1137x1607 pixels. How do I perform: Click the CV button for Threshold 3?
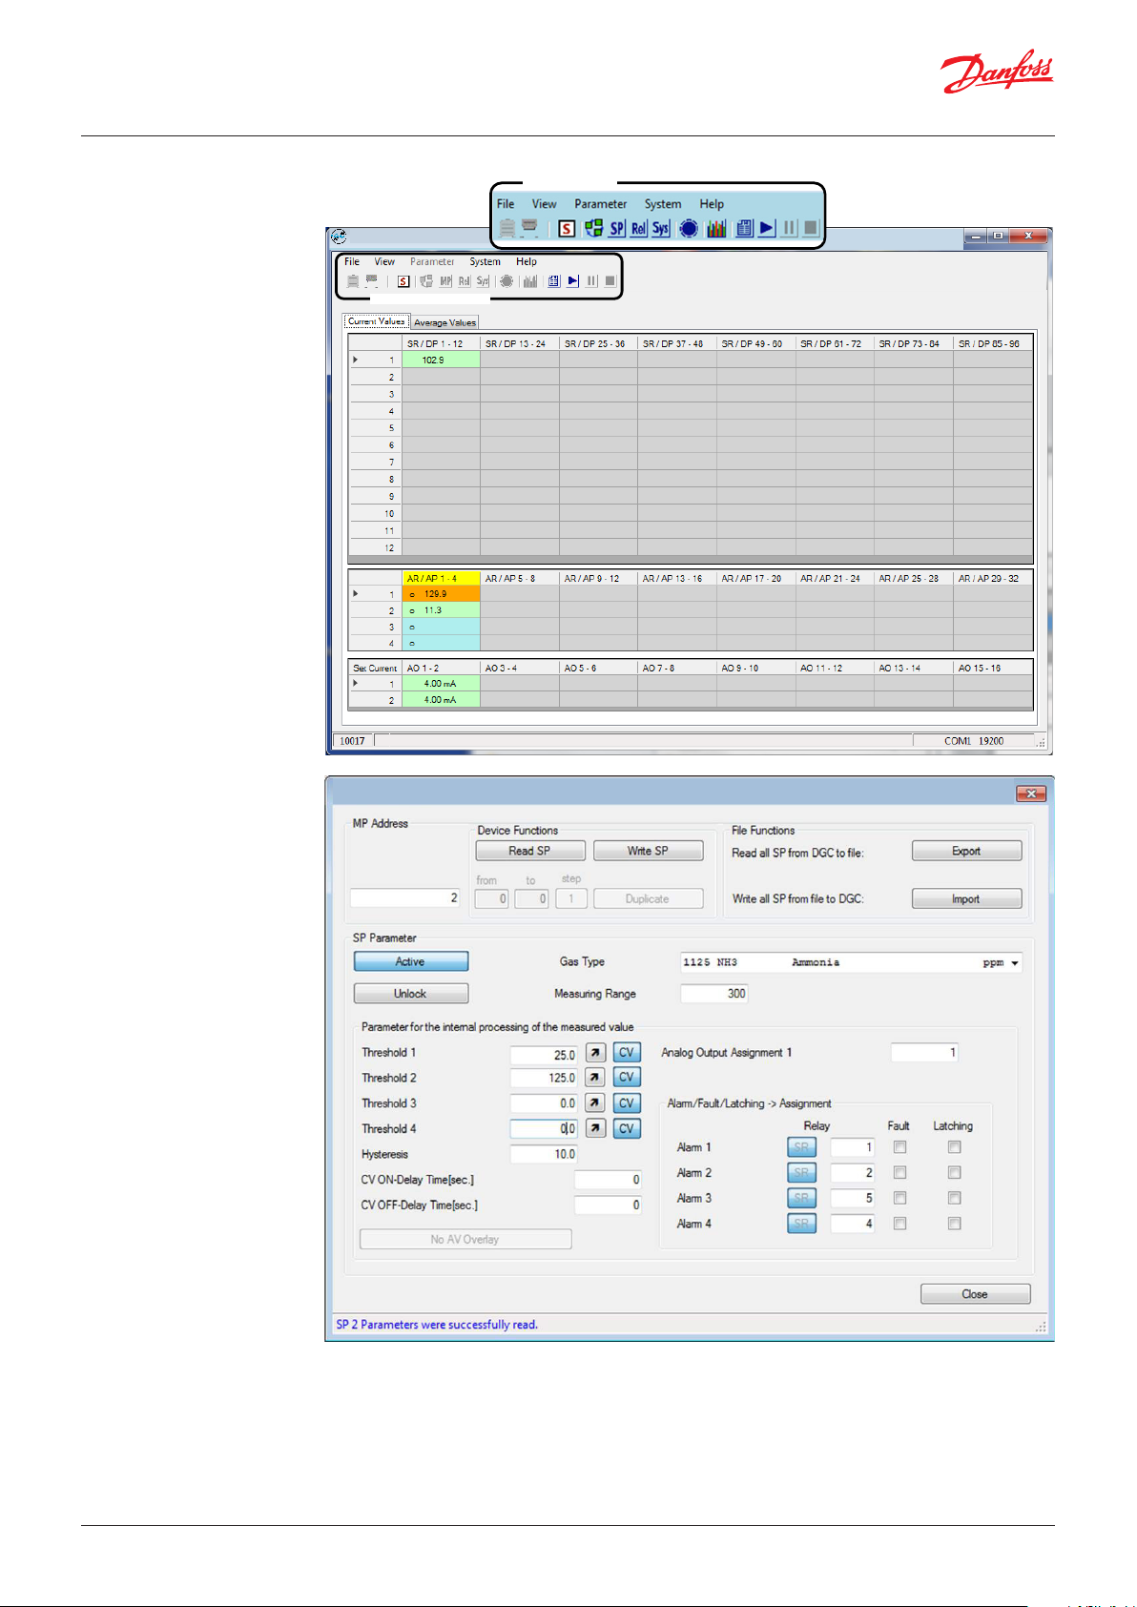[627, 1103]
